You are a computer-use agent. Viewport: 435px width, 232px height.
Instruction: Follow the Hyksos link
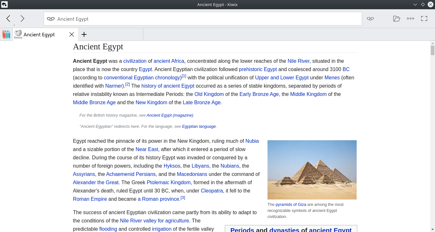(x=172, y=166)
